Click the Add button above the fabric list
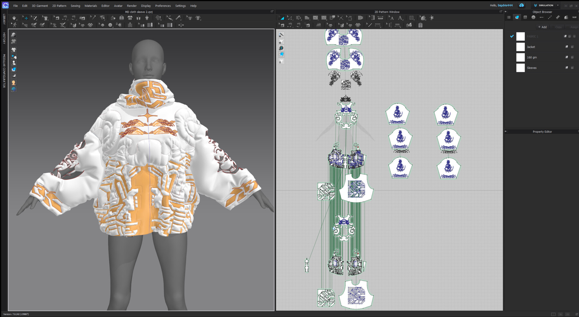The height and width of the screenshot is (317, 579). click(542, 27)
